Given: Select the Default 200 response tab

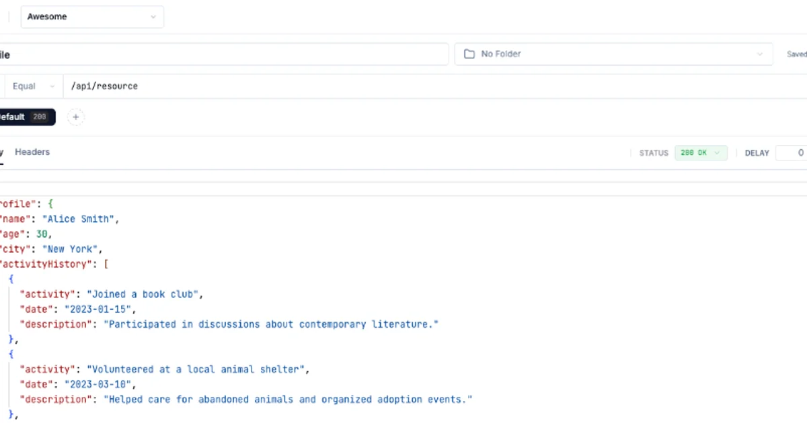Looking at the screenshot, I should click(25, 117).
